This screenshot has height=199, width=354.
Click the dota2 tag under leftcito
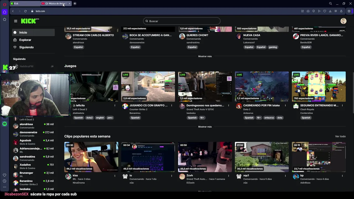point(89,118)
